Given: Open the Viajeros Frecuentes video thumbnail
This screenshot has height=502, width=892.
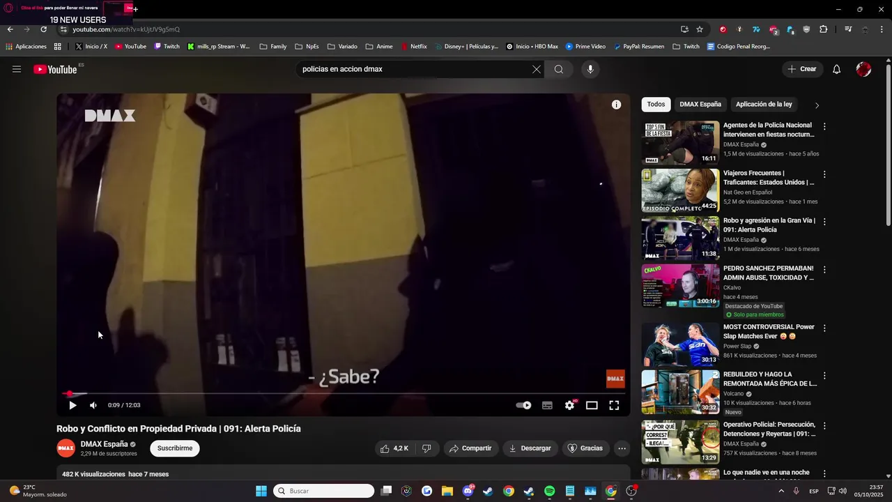Looking at the screenshot, I should pos(680,190).
